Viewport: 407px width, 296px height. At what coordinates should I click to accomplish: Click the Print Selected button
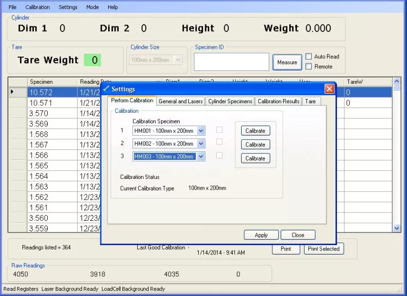(x=324, y=249)
